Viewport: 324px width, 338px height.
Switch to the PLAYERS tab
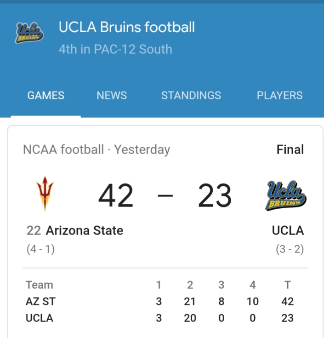279,96
